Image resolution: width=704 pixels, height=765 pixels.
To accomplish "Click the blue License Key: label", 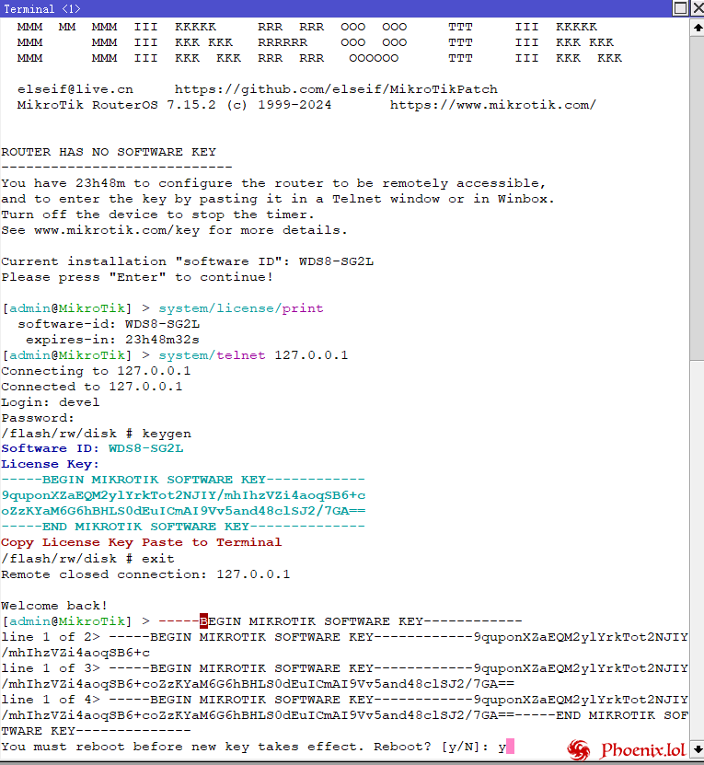I will (42, 464).
